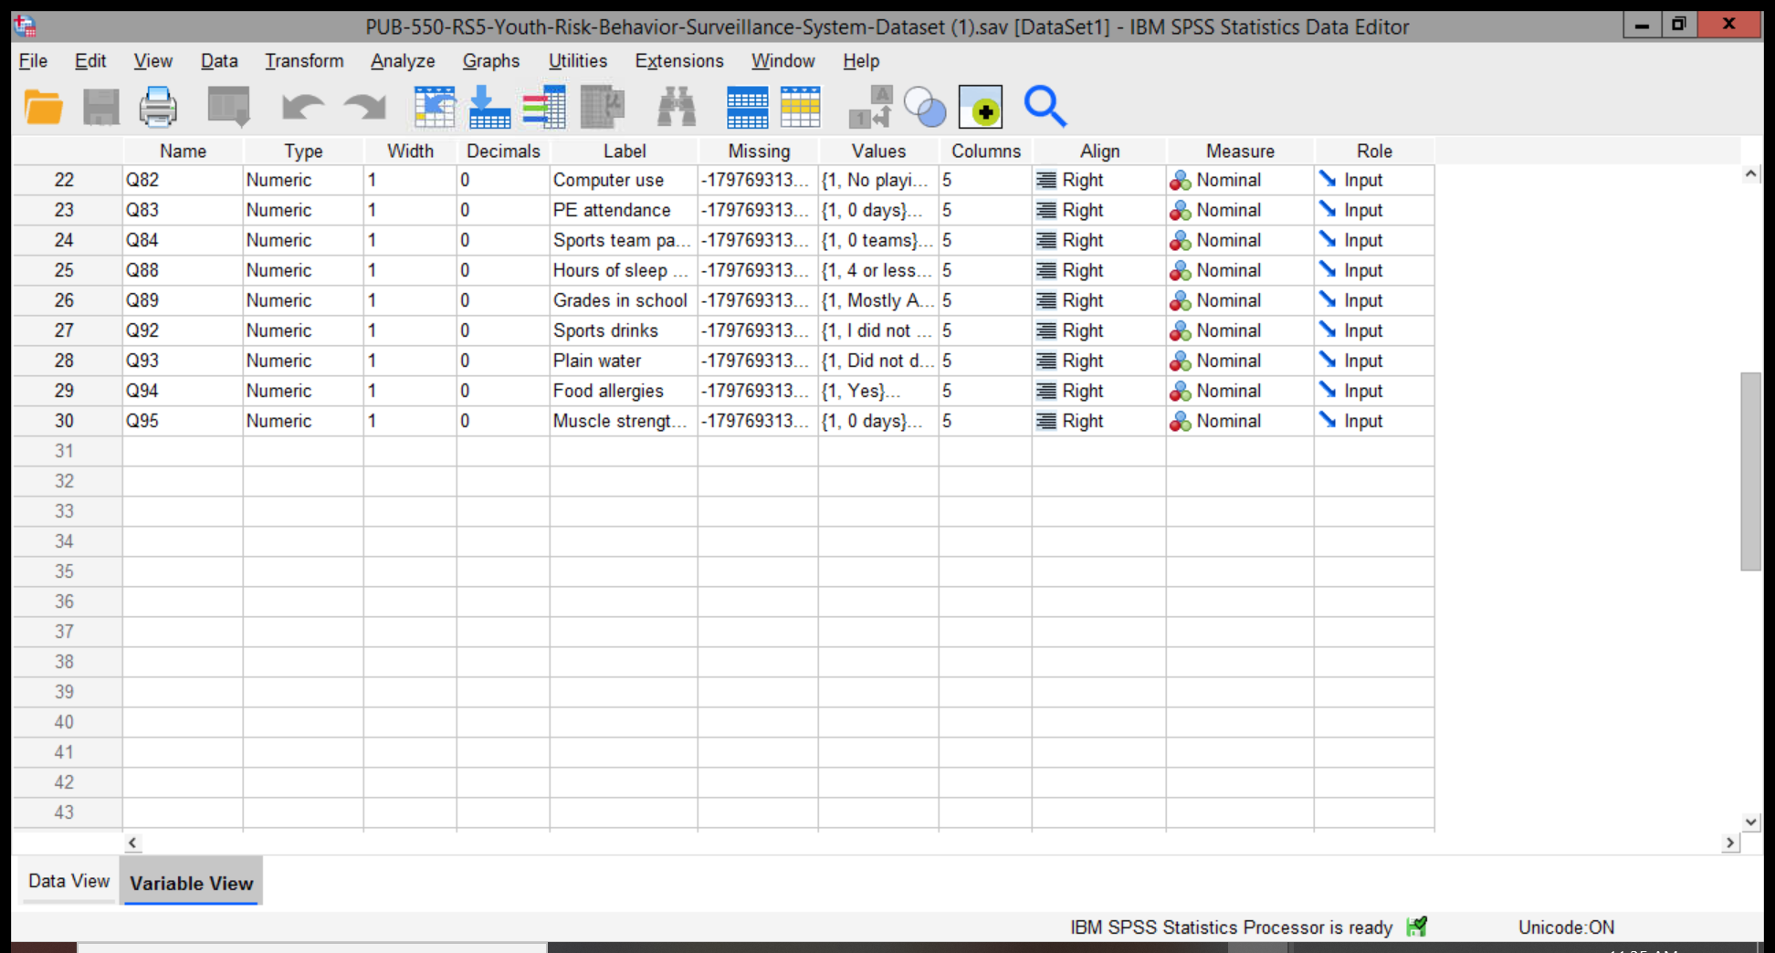The height and width of the screenshot is (953, 1775).
Task: Click the processor ready status icon
Action: 1416,927
